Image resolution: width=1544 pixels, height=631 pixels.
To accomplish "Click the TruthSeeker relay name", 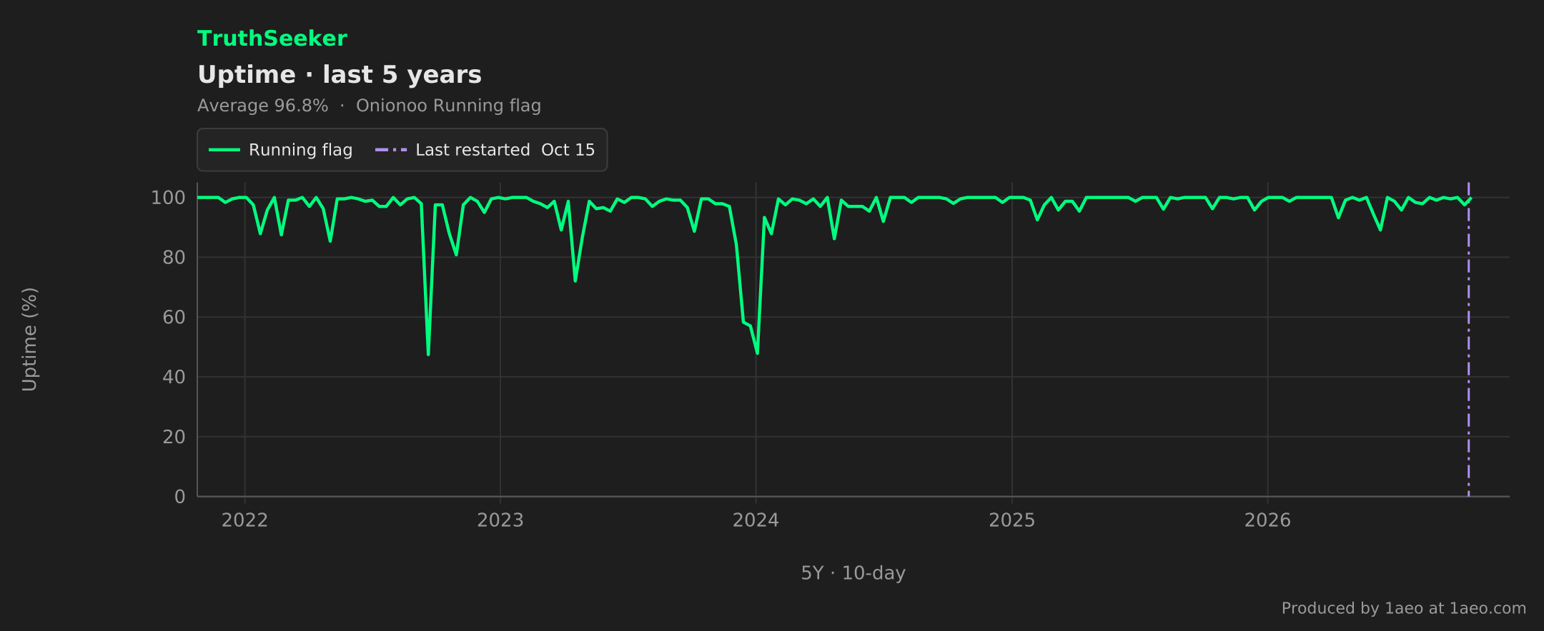I will [x=272, y=39].
